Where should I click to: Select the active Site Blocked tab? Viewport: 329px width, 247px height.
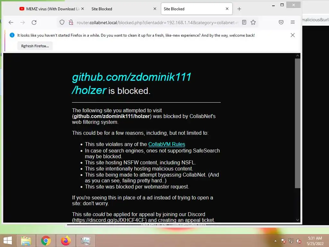197,9
